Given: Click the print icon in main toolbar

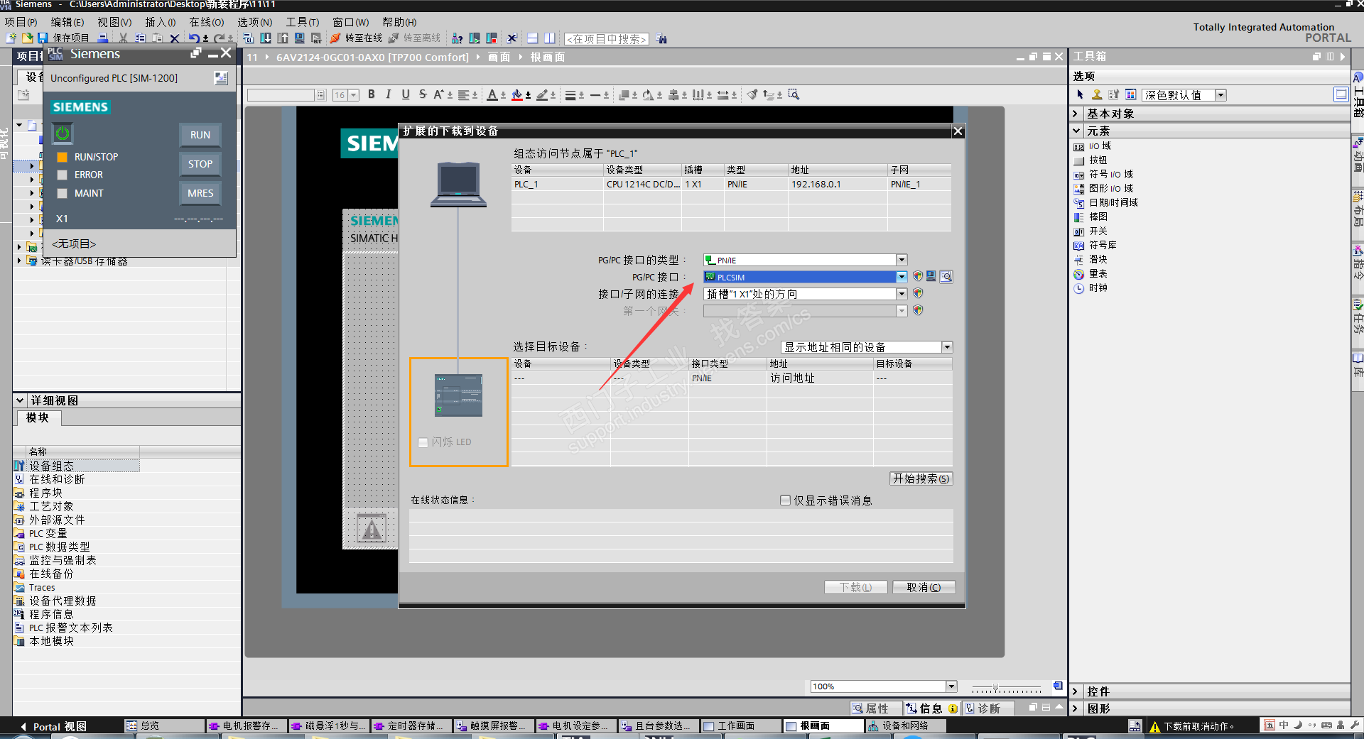Looking at the screenshot, I should pos(103,38).
